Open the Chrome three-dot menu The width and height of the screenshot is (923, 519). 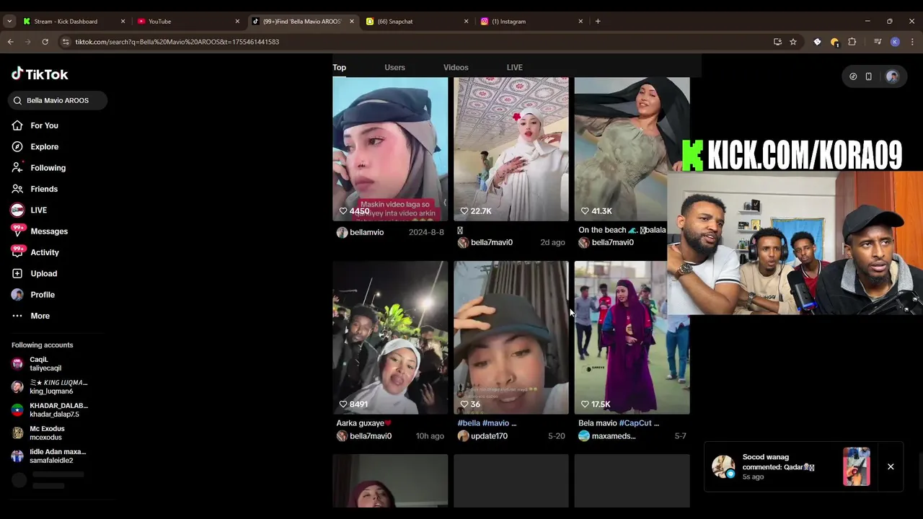[912, 42]
